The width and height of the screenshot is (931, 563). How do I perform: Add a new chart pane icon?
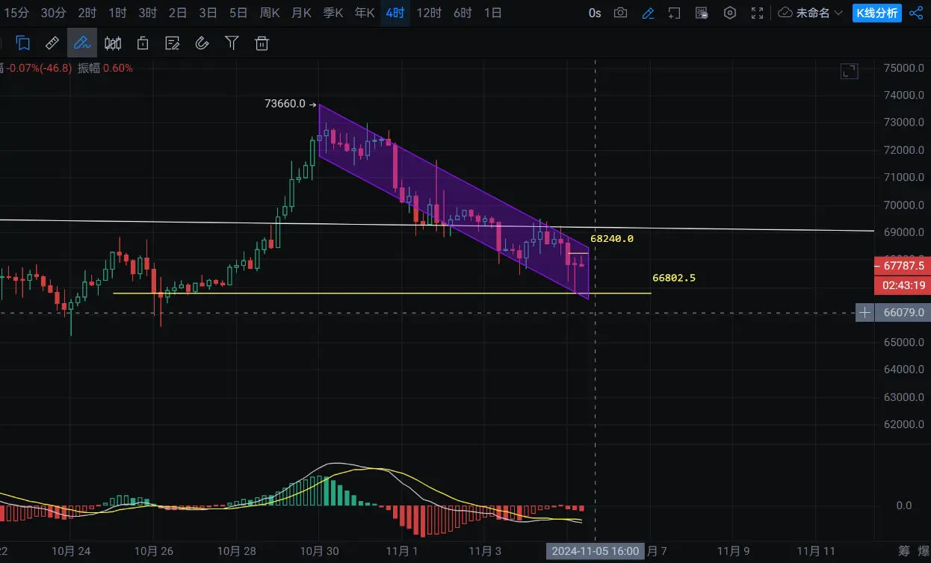click(675, 13)
